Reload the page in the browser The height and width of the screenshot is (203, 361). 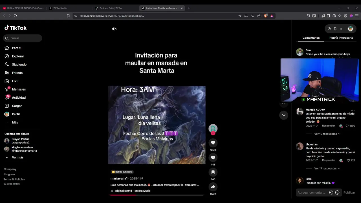click(x=15, y=16)
